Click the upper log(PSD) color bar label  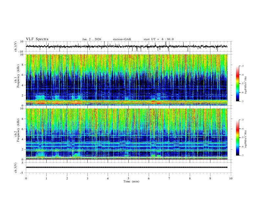pyautogui.click(x=246, y=85)
